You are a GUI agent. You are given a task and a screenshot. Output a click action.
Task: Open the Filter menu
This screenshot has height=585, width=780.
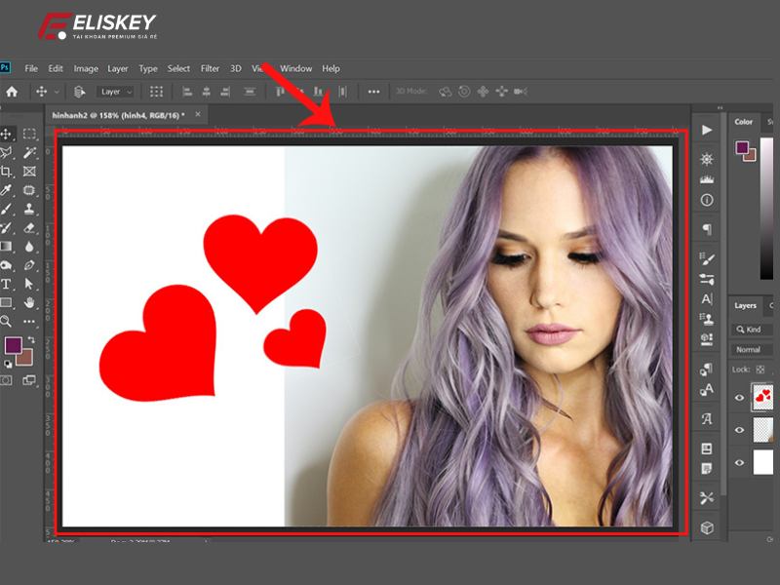209,68
